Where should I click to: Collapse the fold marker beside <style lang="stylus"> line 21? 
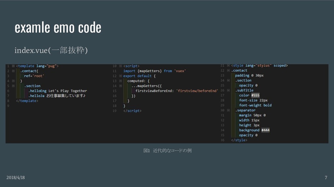click(228, 66)
